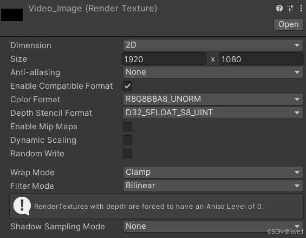
Task: Open the Wrap Mode Clamp dropdown
Action: (x=213, y=172)
